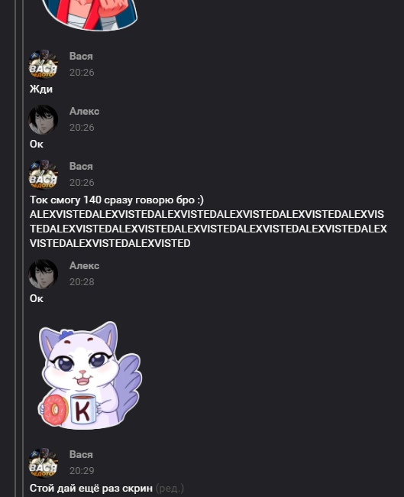Image resolution: width=404 pixels, height=497 pixels.
Task: Click name Алекс at 20:28
Action: 84,265
